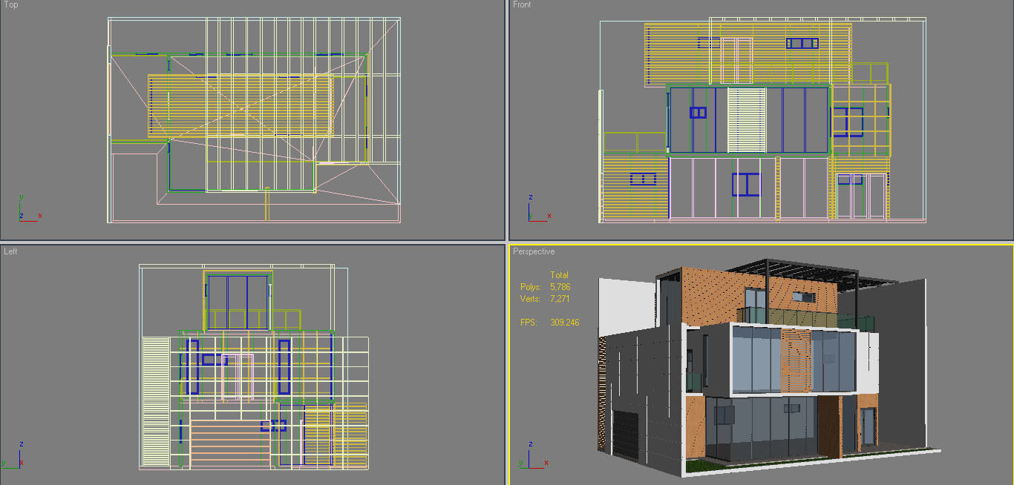Click the 'Polys:' statistics label
This screenshot has height=485, width=1014.
(x=531, y=286)
